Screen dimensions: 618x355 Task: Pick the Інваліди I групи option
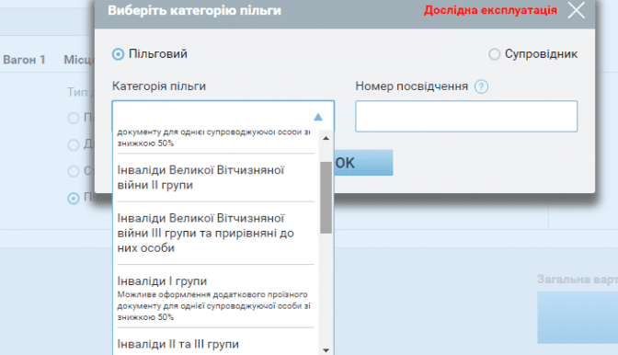tap(215, 296)
